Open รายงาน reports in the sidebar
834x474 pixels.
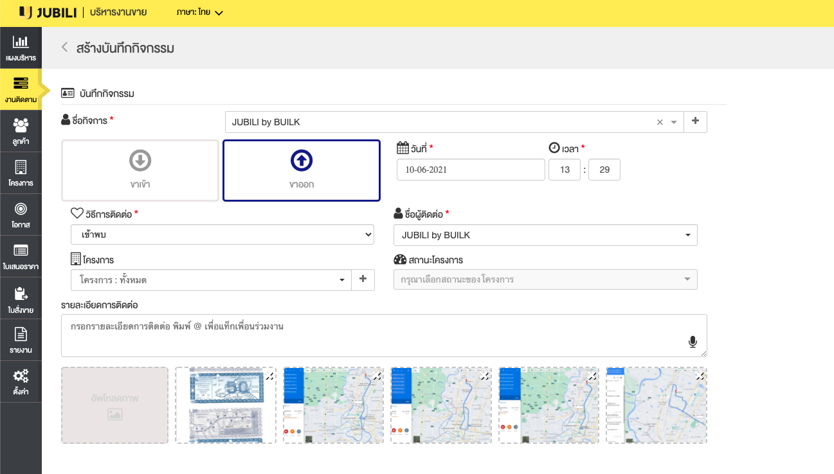click(x=21, y=340)
